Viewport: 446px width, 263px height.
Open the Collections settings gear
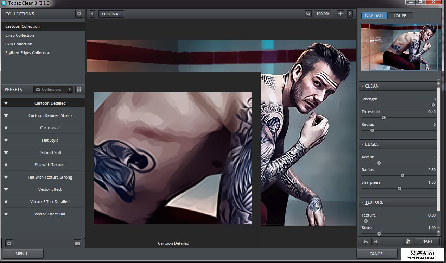[x=79, y=14]
